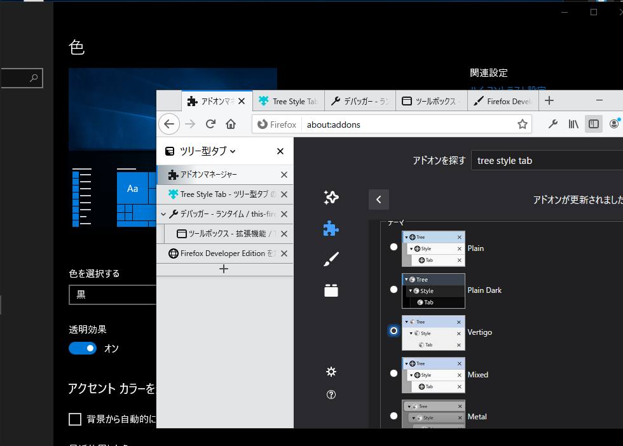
Task: Close デバッガー sidebar tab
Action: (284, 214)
